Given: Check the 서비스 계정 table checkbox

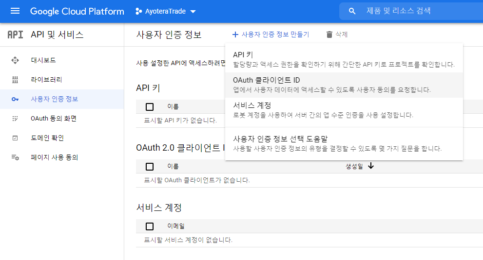Looking at the screenshot, I should tap(150, 226).
